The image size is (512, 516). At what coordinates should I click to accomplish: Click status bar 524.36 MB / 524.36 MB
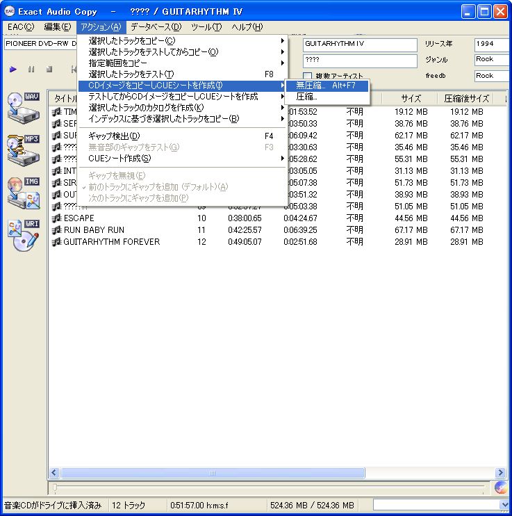(x=312, y=505)
